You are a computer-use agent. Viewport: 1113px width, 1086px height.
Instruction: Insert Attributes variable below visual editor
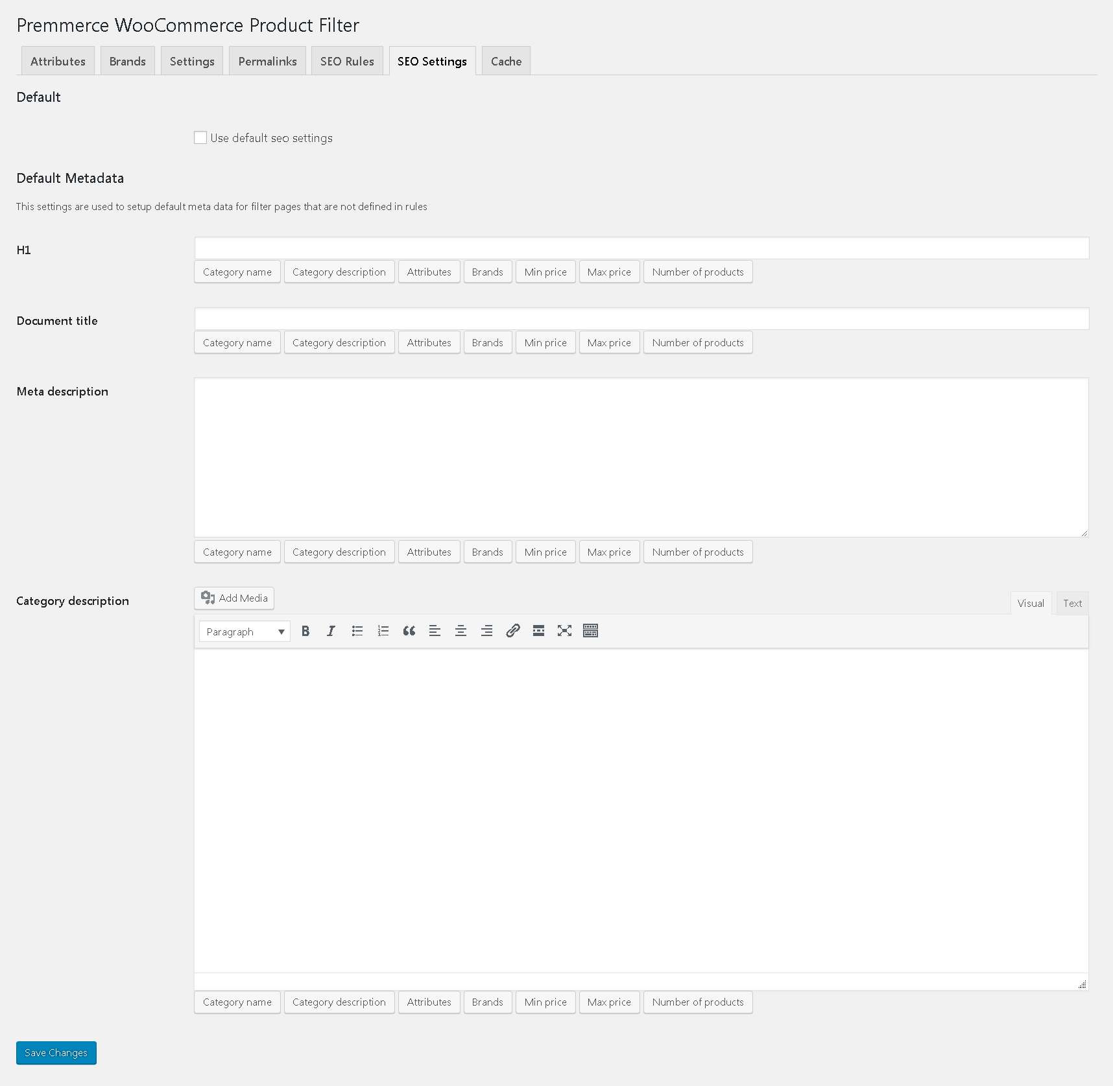pyautogui.click(x=429, y=1002)
